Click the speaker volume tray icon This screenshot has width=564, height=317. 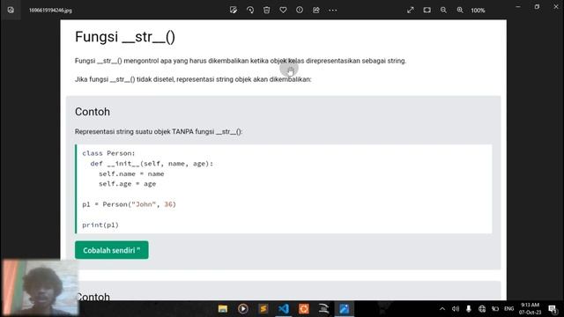click(456, 309)
